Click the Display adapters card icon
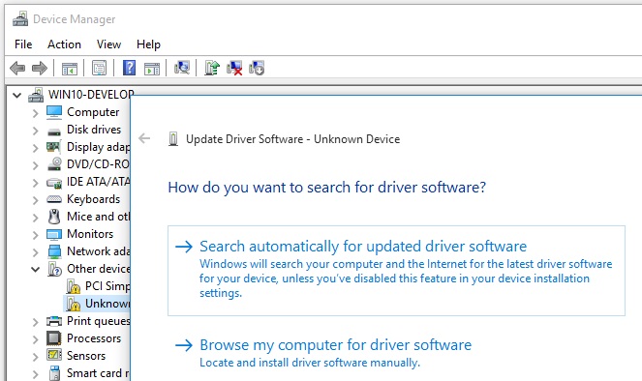Viewport: 642px width, 381px height. click(53, 147)
